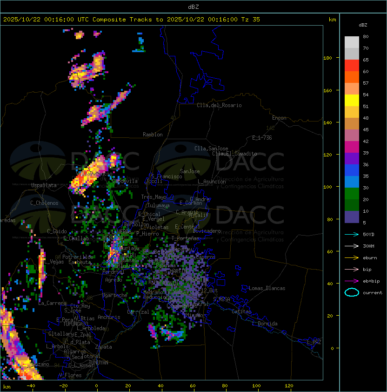The width and height of the screenshot is (387, 392).
Task: Click the 'S_ROSA' map label
Action: 221,299
